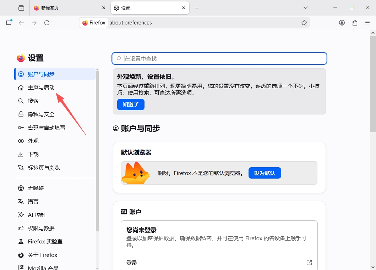This screenshot has height=270, width=376.
Task: Click the flask icon beside Firefox 实验室
Action: point(21,242)
